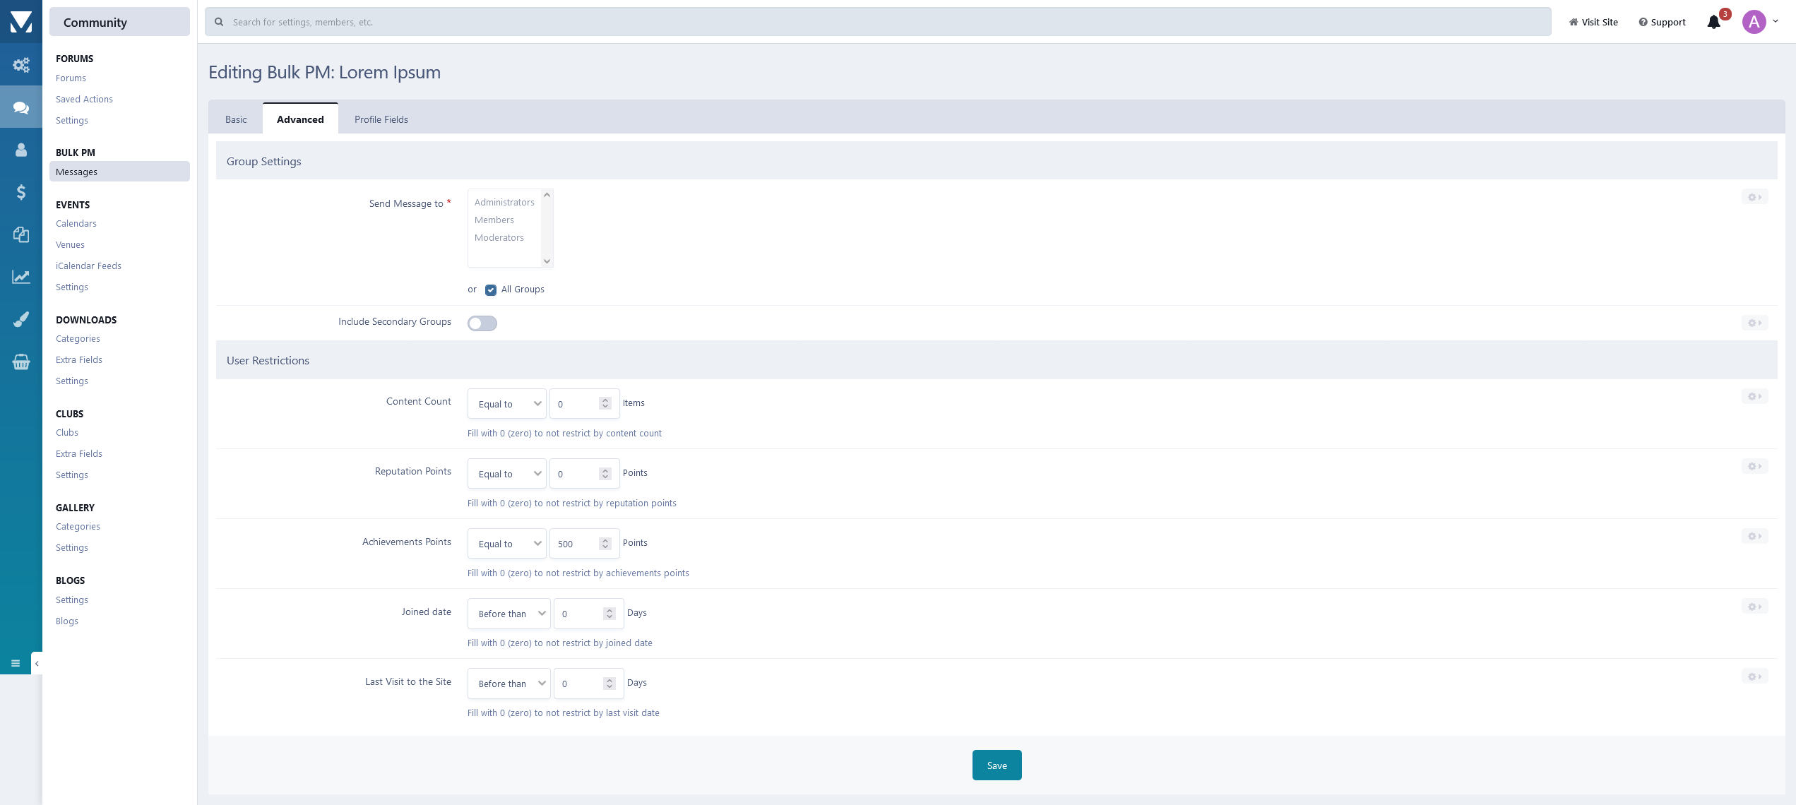
Task: Enable Include Secondary Groups toggle
Action: tap(482, 323)
